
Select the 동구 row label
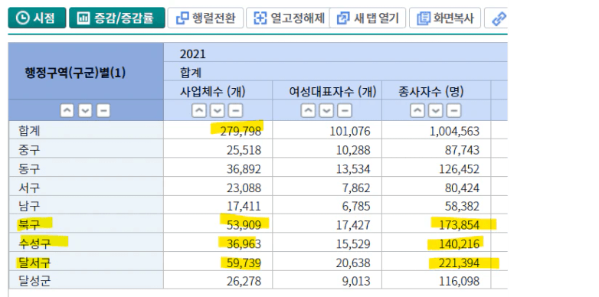click(29, 168)
